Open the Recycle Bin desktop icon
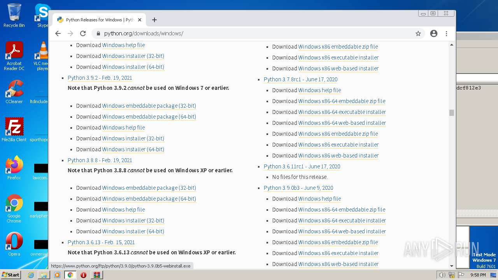Screen dimensions: 498x280 click(14, 16)
